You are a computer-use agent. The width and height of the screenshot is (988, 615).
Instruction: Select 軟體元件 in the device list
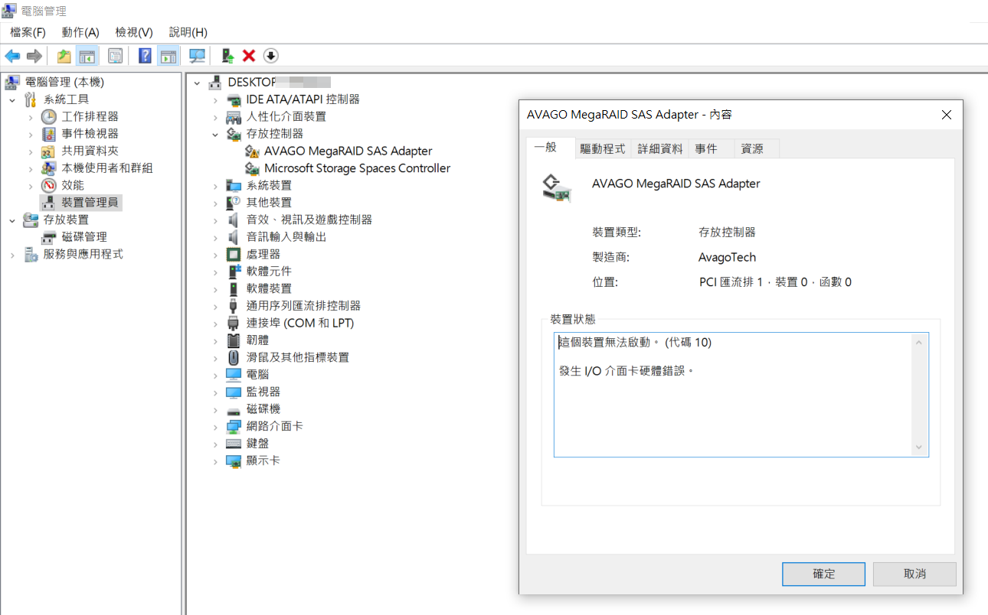269,272
